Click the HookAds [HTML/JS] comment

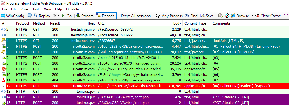coord(229,41)
